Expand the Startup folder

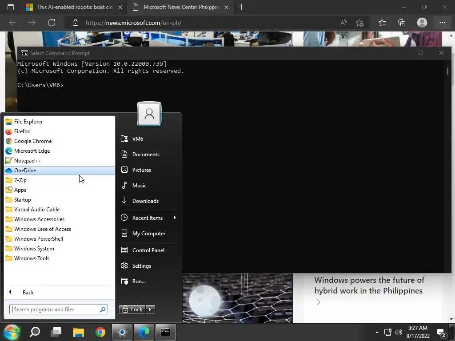point(60,200)
